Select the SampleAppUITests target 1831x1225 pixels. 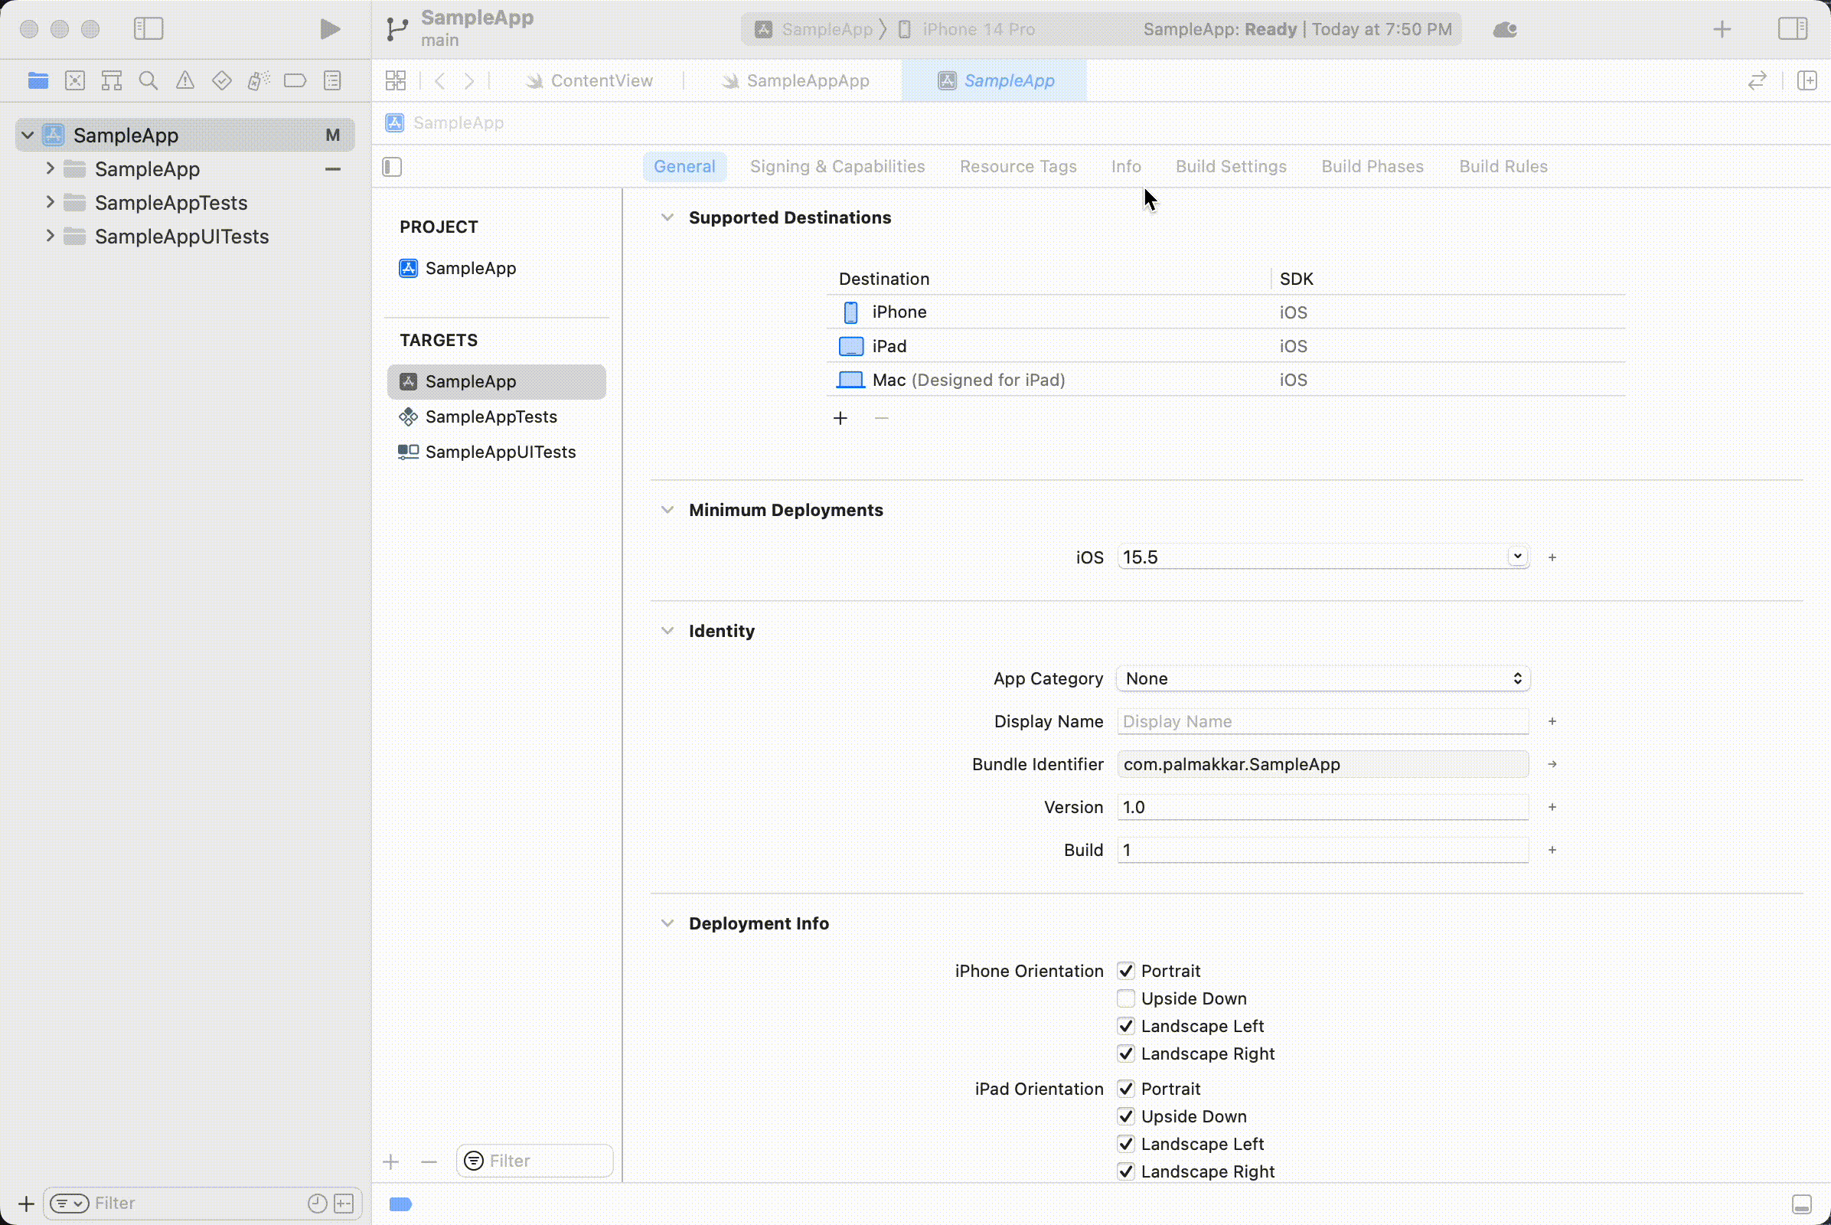(500, 452)
